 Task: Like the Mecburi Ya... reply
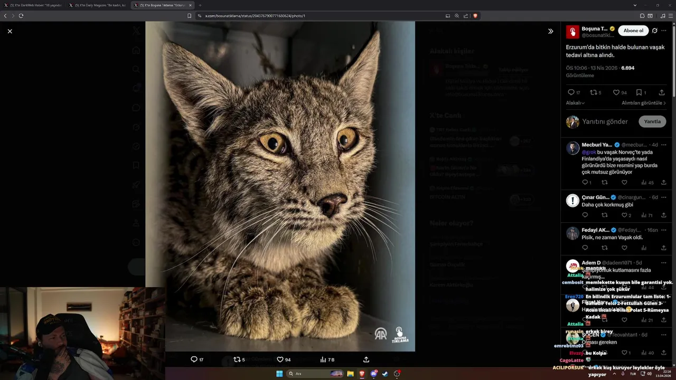click(624, 183)
